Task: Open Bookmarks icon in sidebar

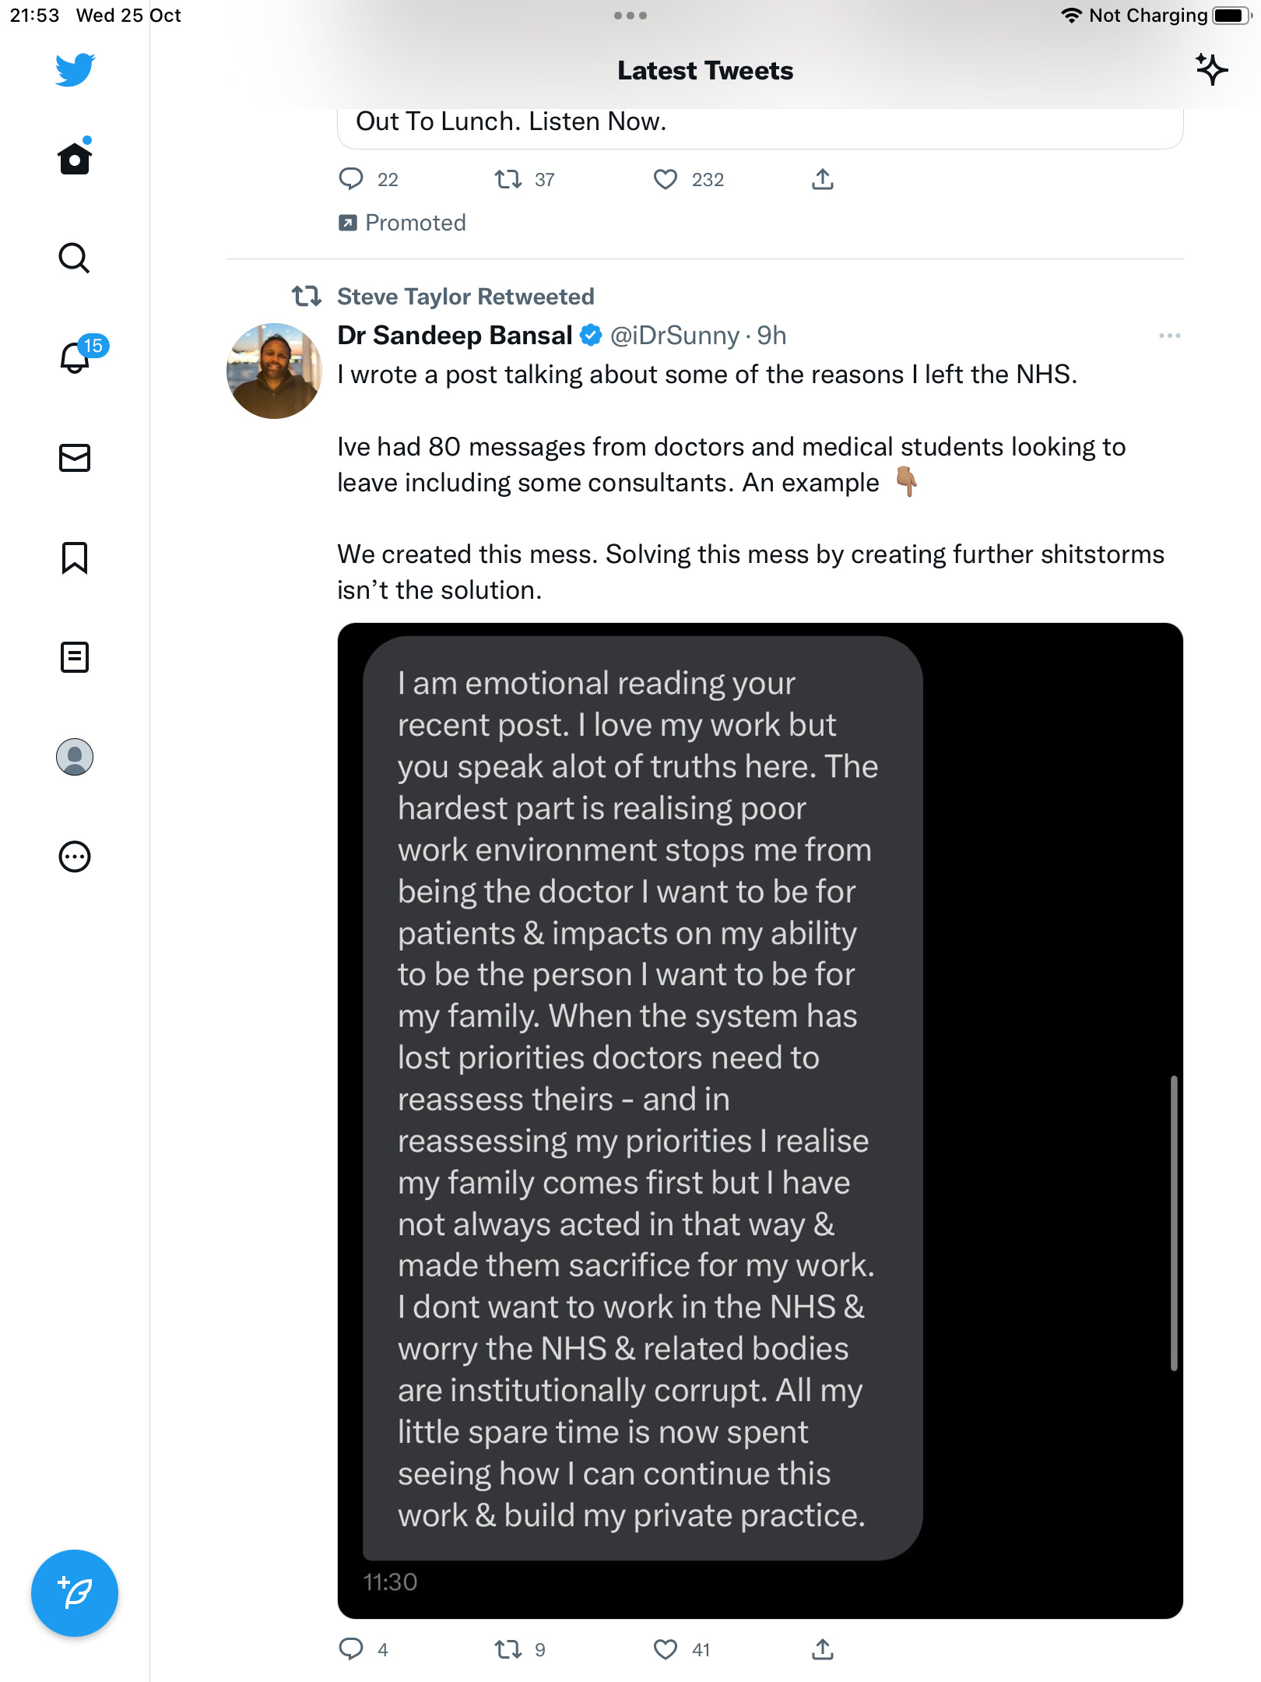Action: point(75,558)
